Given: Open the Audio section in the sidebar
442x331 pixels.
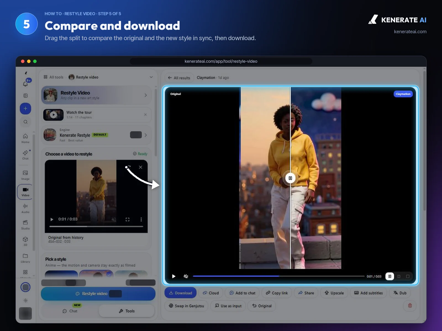Looking at the screenshot, I should click(25, 208).
